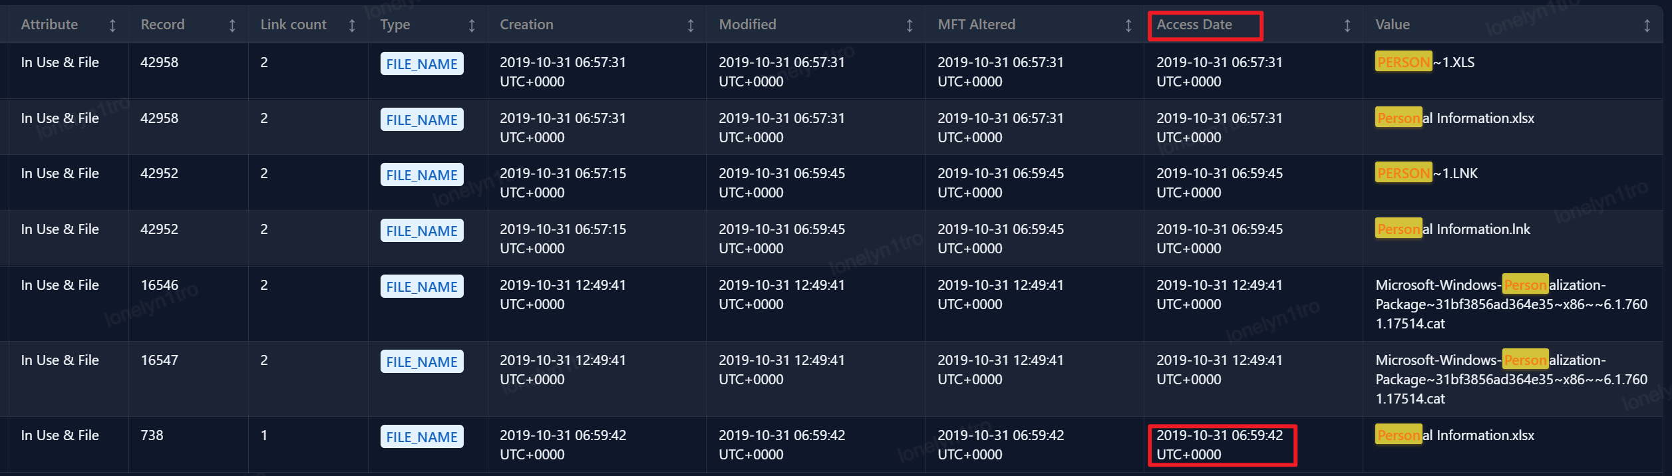Select the PERSON~1.XLS value cell
Viewport: 1672px width, 476px height.
1425,62
